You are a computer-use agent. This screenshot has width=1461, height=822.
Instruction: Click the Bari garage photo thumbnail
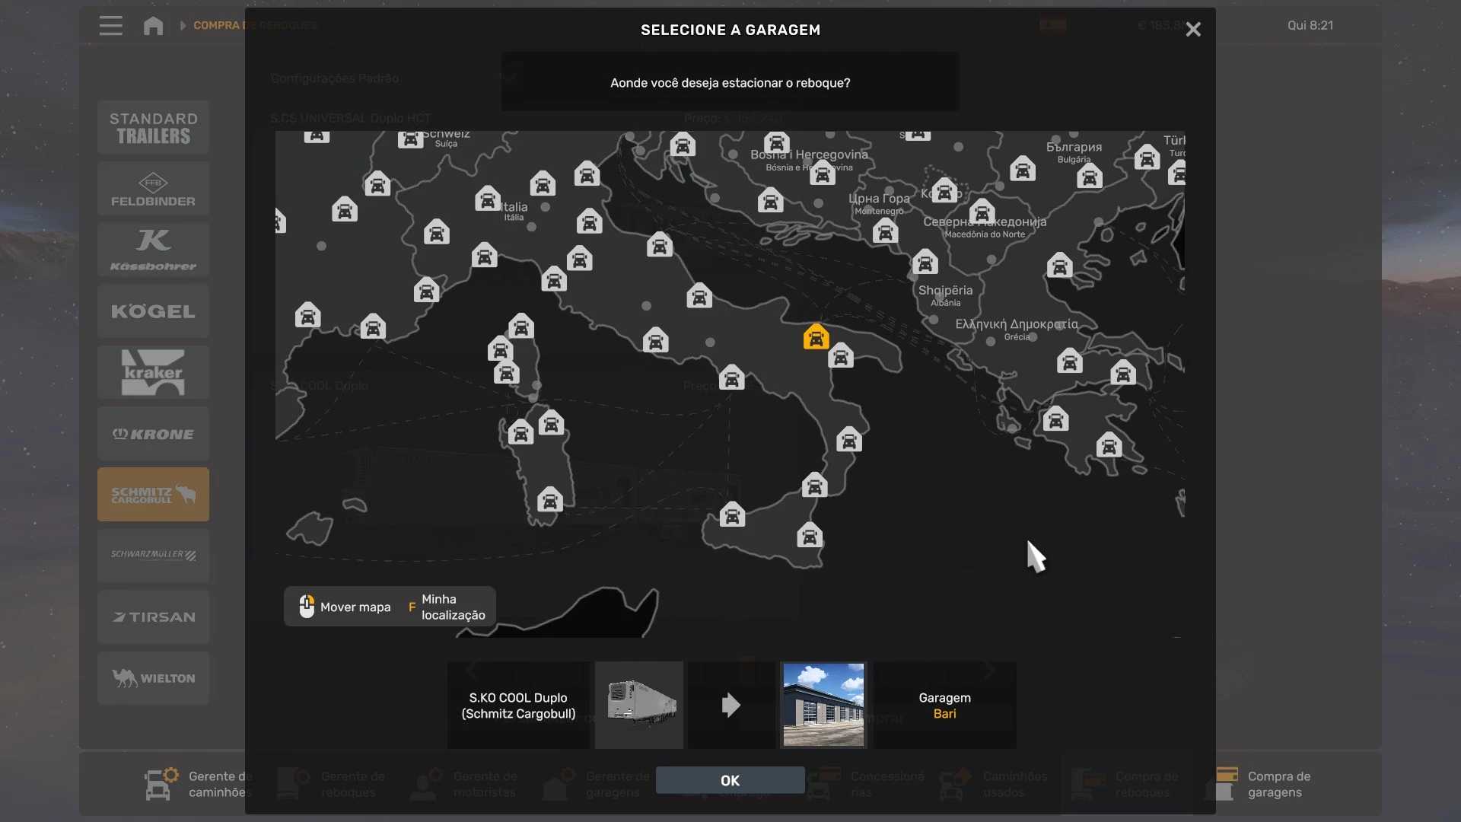point(823,705)
